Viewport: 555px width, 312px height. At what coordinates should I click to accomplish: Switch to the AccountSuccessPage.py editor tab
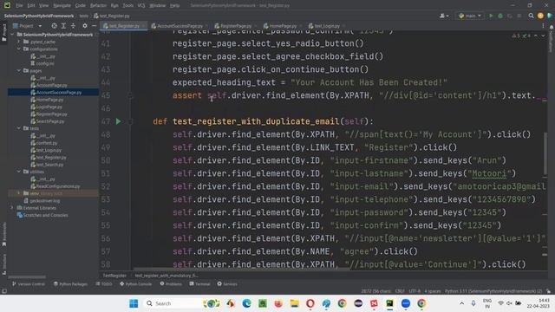coord(180,26)
